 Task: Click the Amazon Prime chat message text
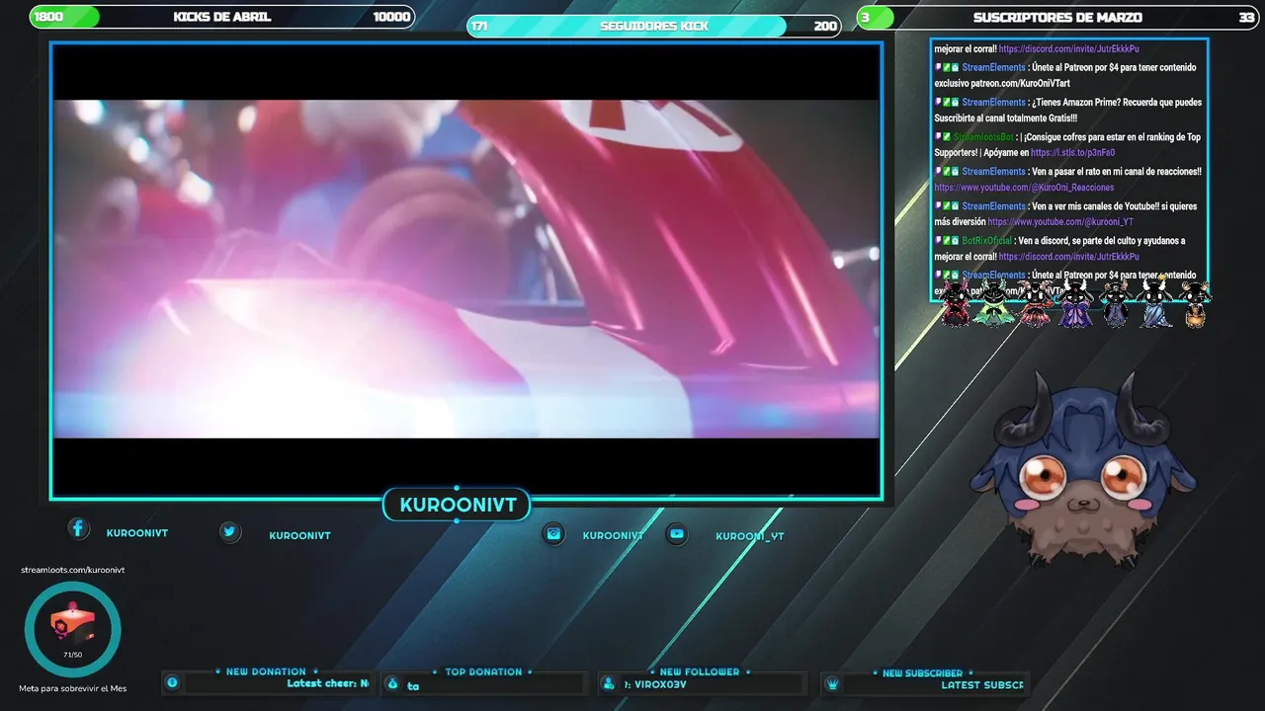pos(1068,110)
